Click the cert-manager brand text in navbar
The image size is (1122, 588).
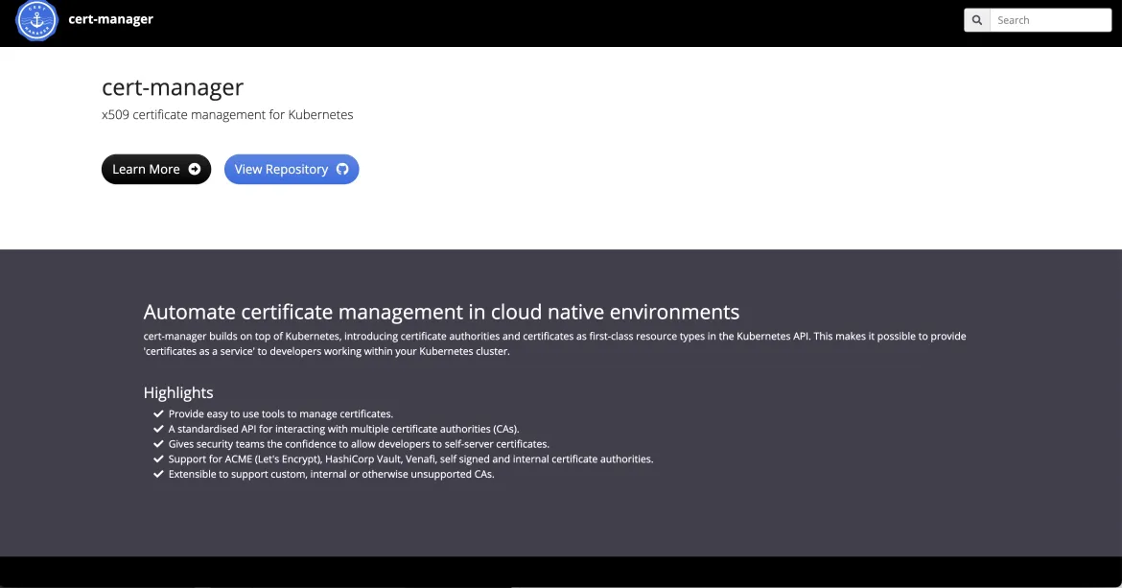tap(110, 19)
